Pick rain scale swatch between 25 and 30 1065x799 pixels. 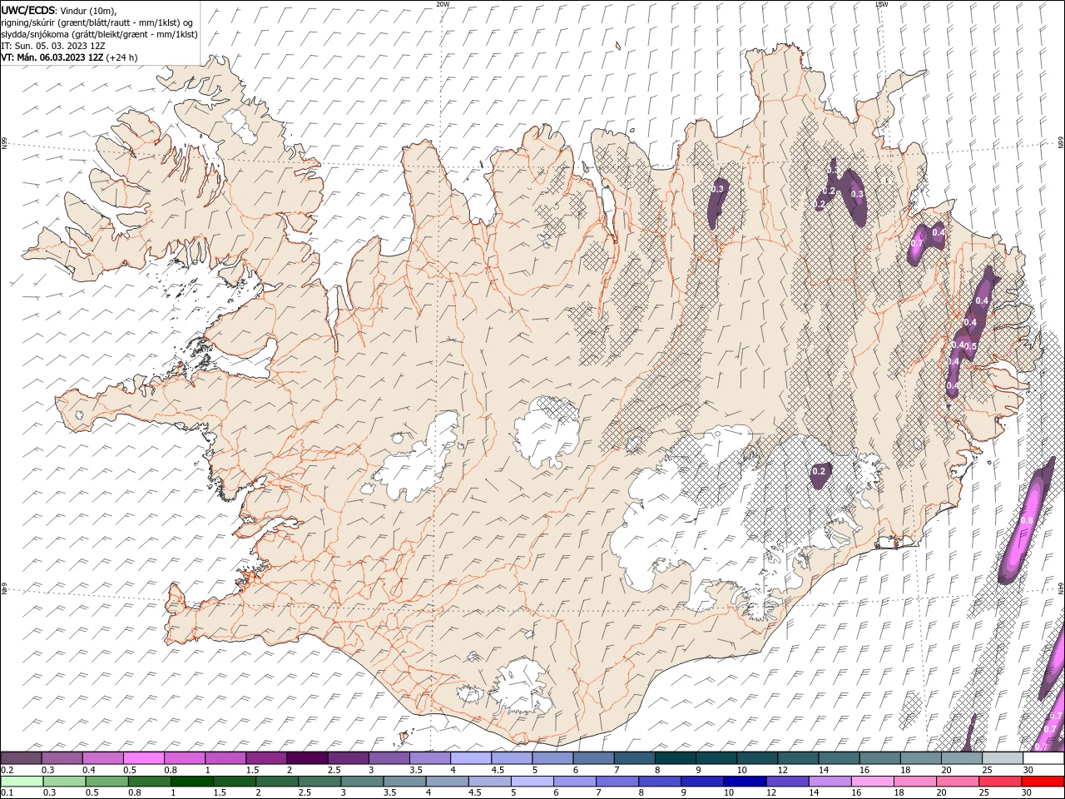click(1001, 782)
